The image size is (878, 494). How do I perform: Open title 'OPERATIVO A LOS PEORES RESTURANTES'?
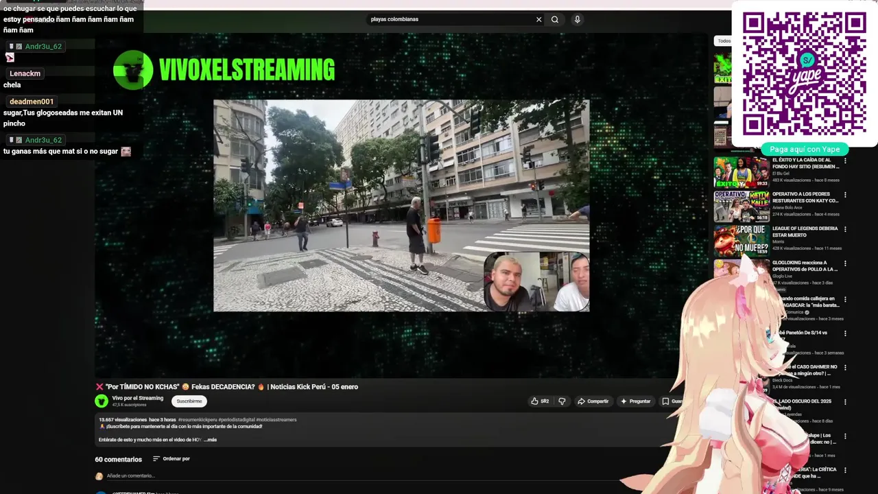pyautogui.click(x=805, y=198)
